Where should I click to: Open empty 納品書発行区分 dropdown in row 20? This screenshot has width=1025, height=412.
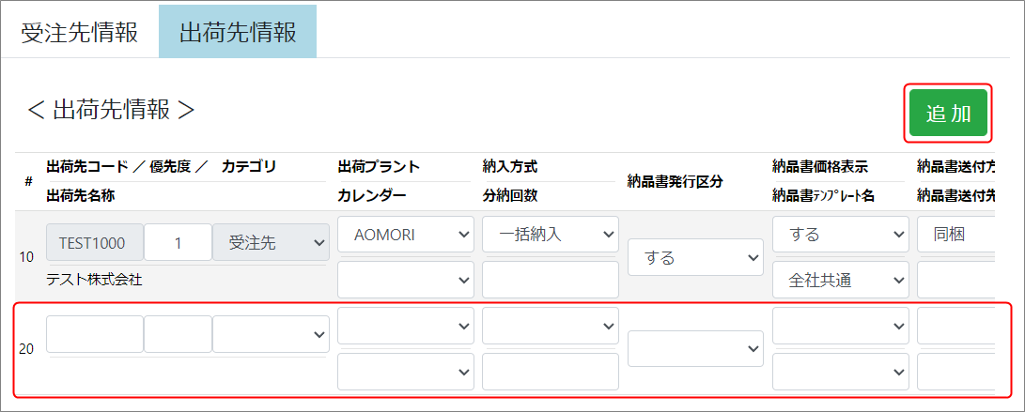point(695,348)
